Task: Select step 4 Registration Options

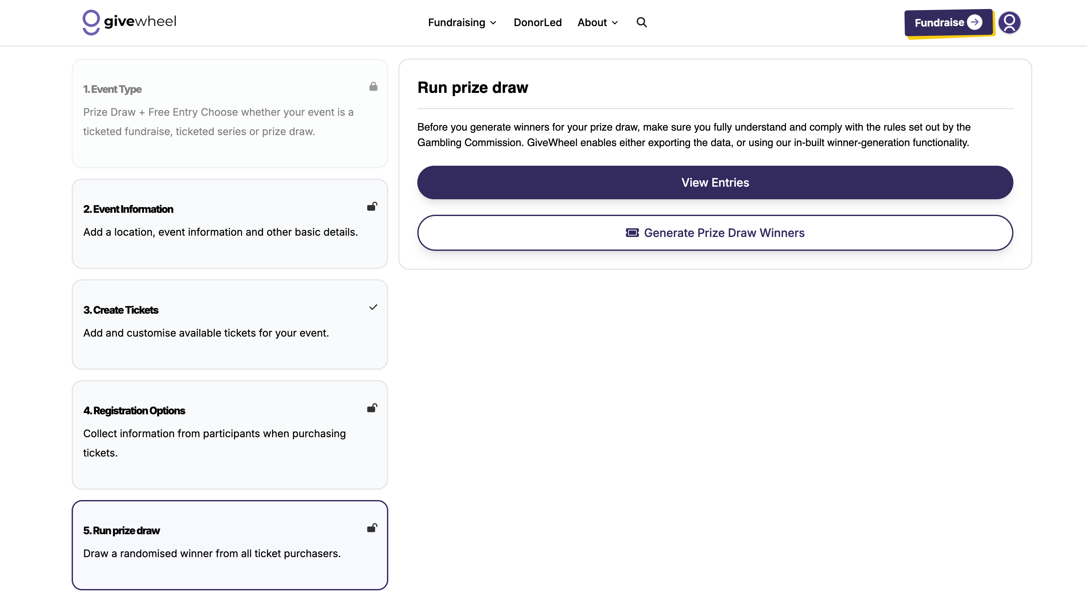Action: tap(229, 435)
